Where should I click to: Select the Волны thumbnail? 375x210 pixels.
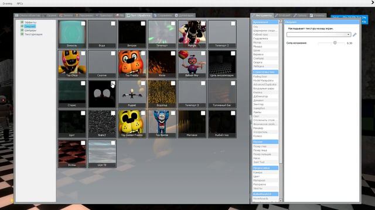72,153
